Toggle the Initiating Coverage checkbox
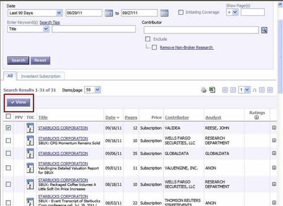The height and width of the screenshot is (206, 283). click(x=181, y=12)
